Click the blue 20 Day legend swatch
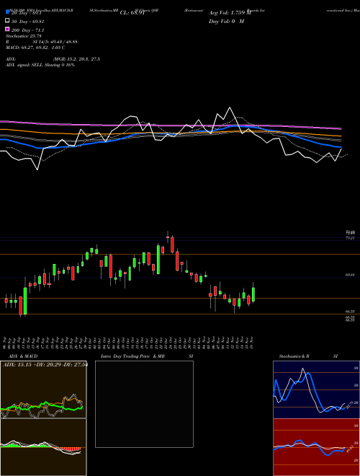Viewport: 360px width, 476px height. click(7, 12)
